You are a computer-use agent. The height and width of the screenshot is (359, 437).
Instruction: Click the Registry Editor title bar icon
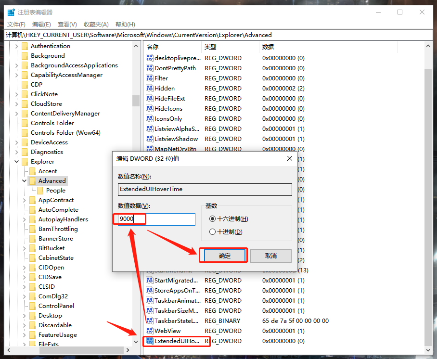click(11, 12)
